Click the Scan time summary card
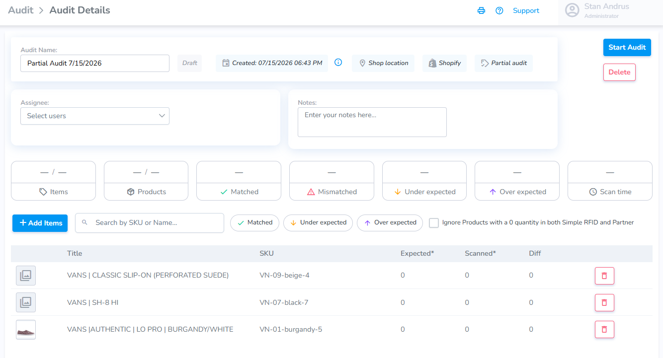 coord(610,181)
